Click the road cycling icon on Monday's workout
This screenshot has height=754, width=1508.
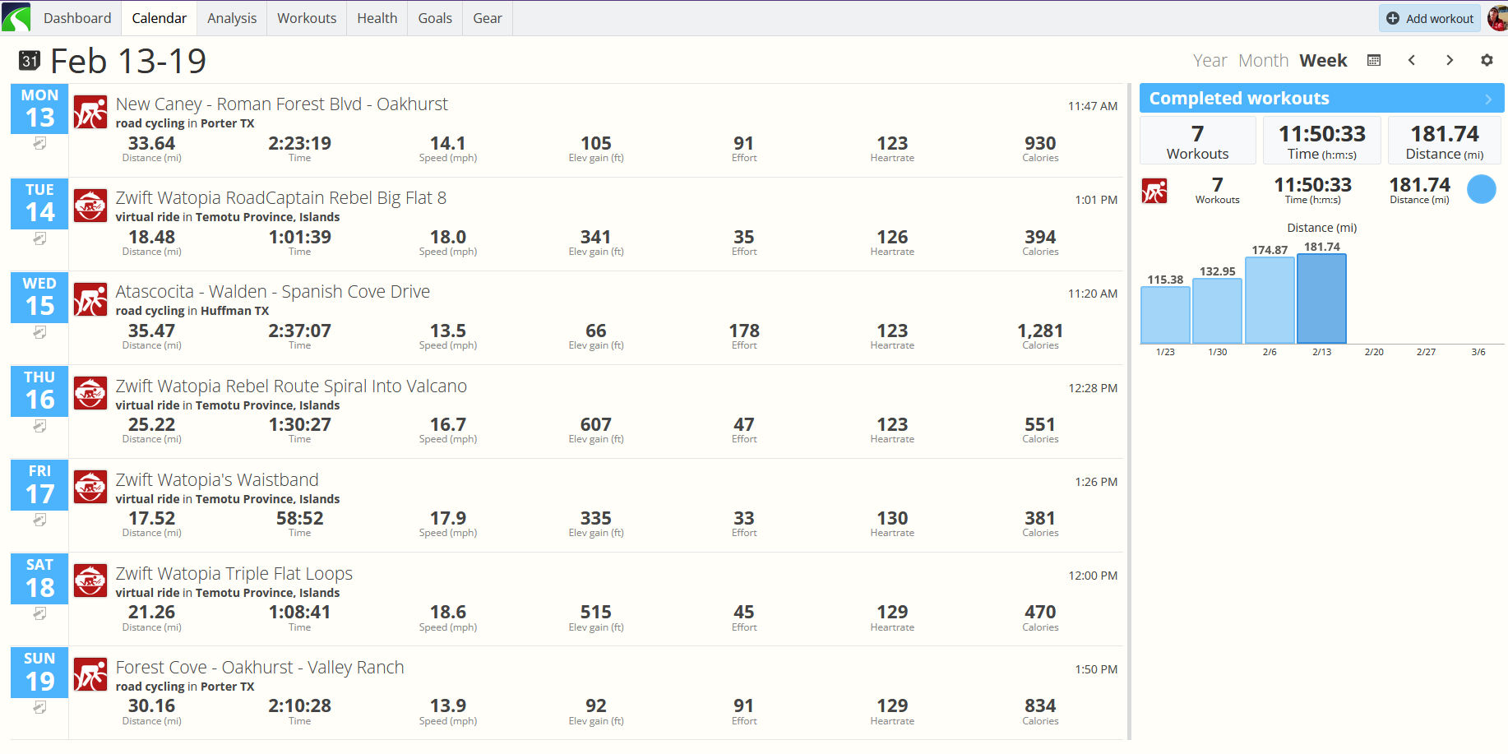coord(90,113)
